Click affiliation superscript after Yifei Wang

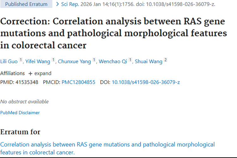click(53, 60)
